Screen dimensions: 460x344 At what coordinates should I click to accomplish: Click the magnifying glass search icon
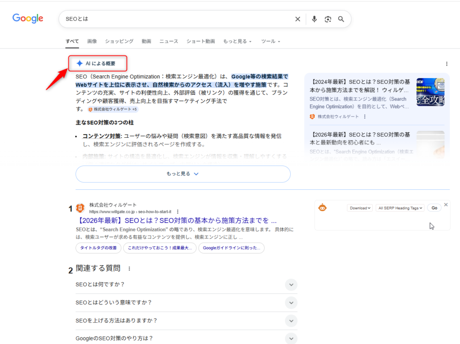341,19
